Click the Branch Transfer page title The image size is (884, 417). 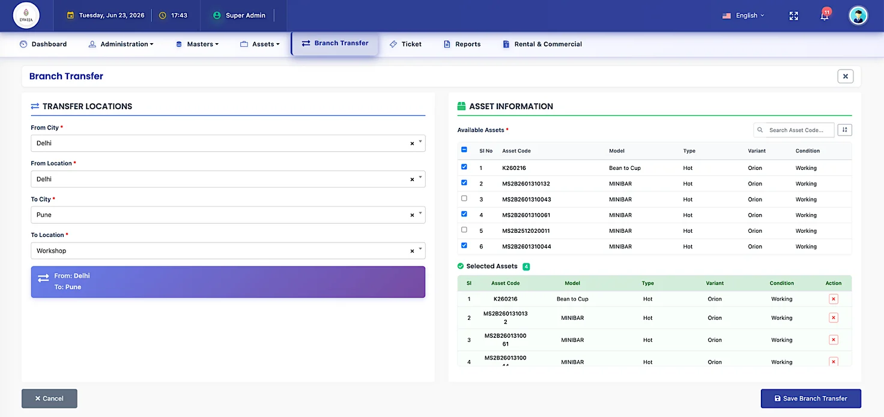(66, 76)
